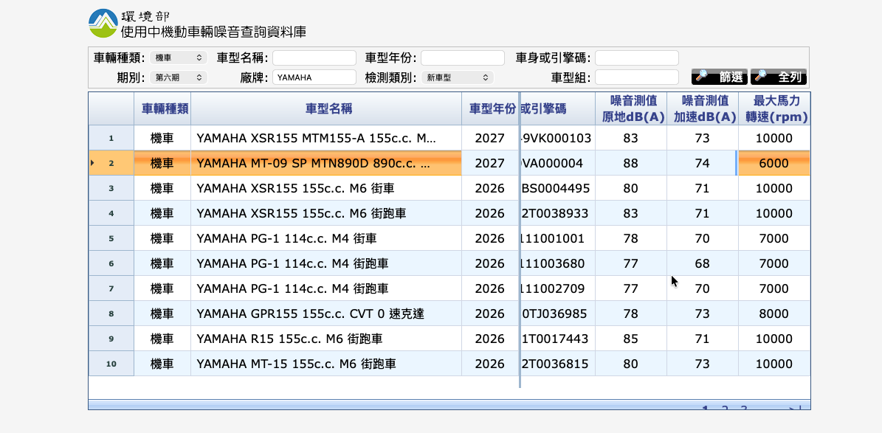882x433 pixels.
Task: Select the YAMAHA MT-09 SP MTN890D row name
Action: pos(326,163)
